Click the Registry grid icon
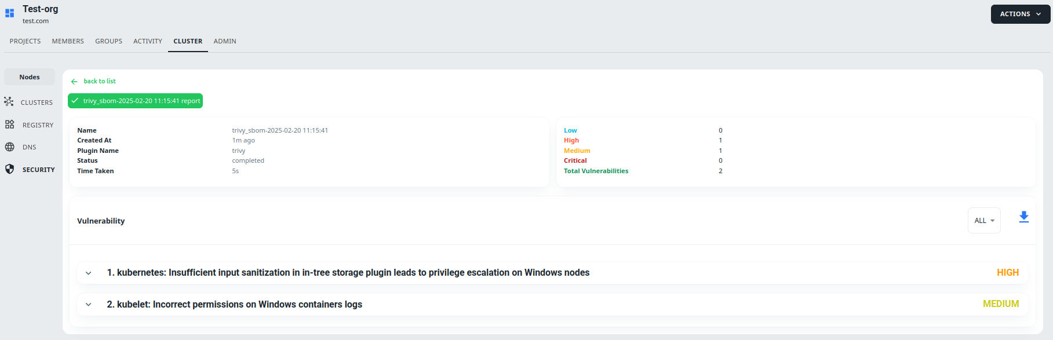The height and width of the screenshot is (340, 1053). pos(9,125)
